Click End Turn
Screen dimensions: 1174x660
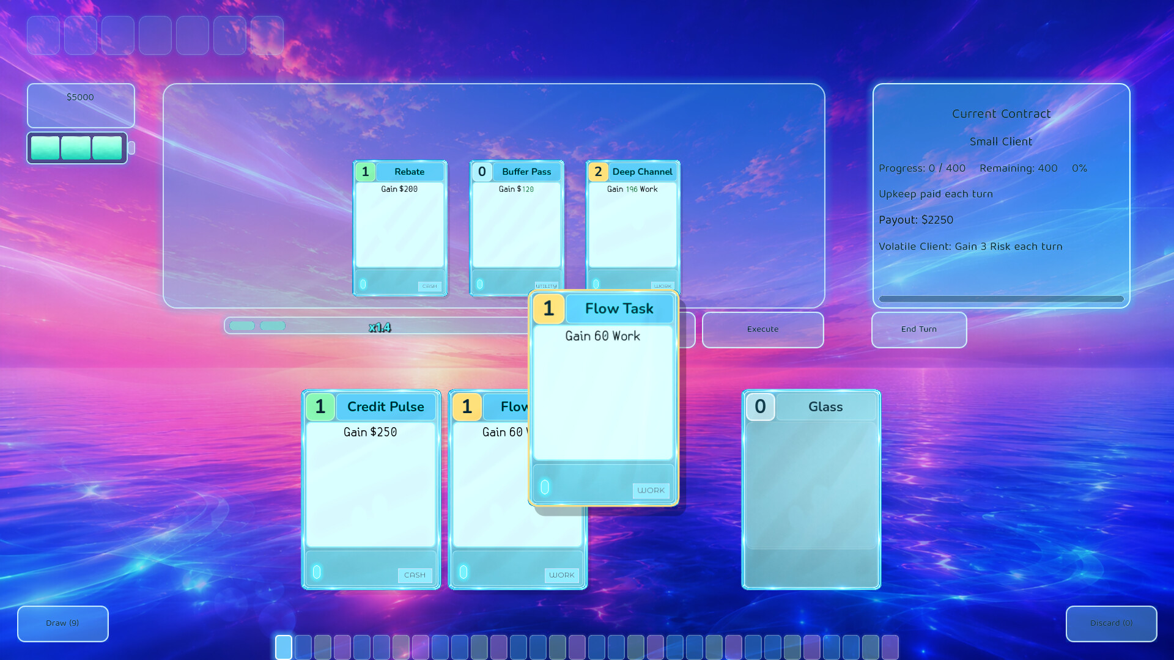click(918, 329)
